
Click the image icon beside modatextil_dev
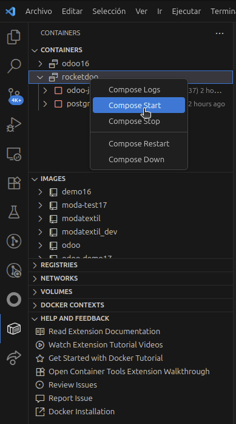tap(53, 232)
